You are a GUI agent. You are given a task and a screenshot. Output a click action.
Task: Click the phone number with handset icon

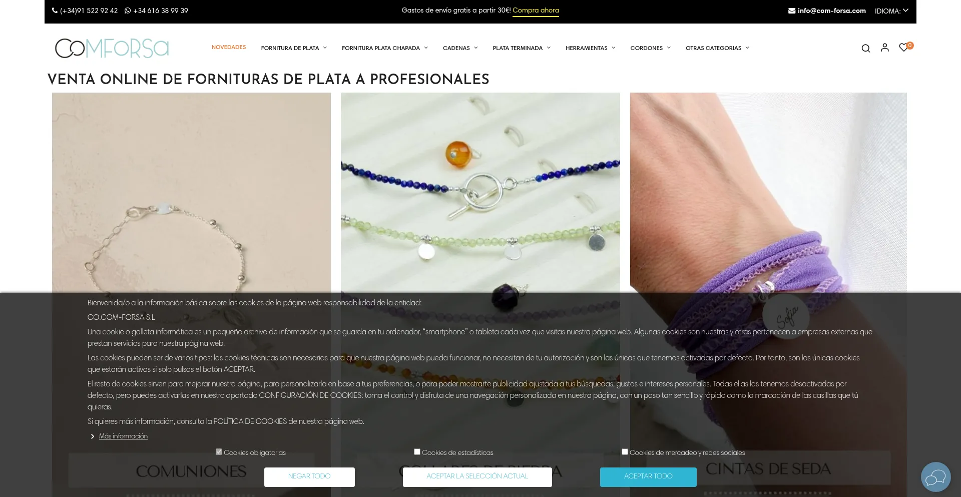[85, 11]
